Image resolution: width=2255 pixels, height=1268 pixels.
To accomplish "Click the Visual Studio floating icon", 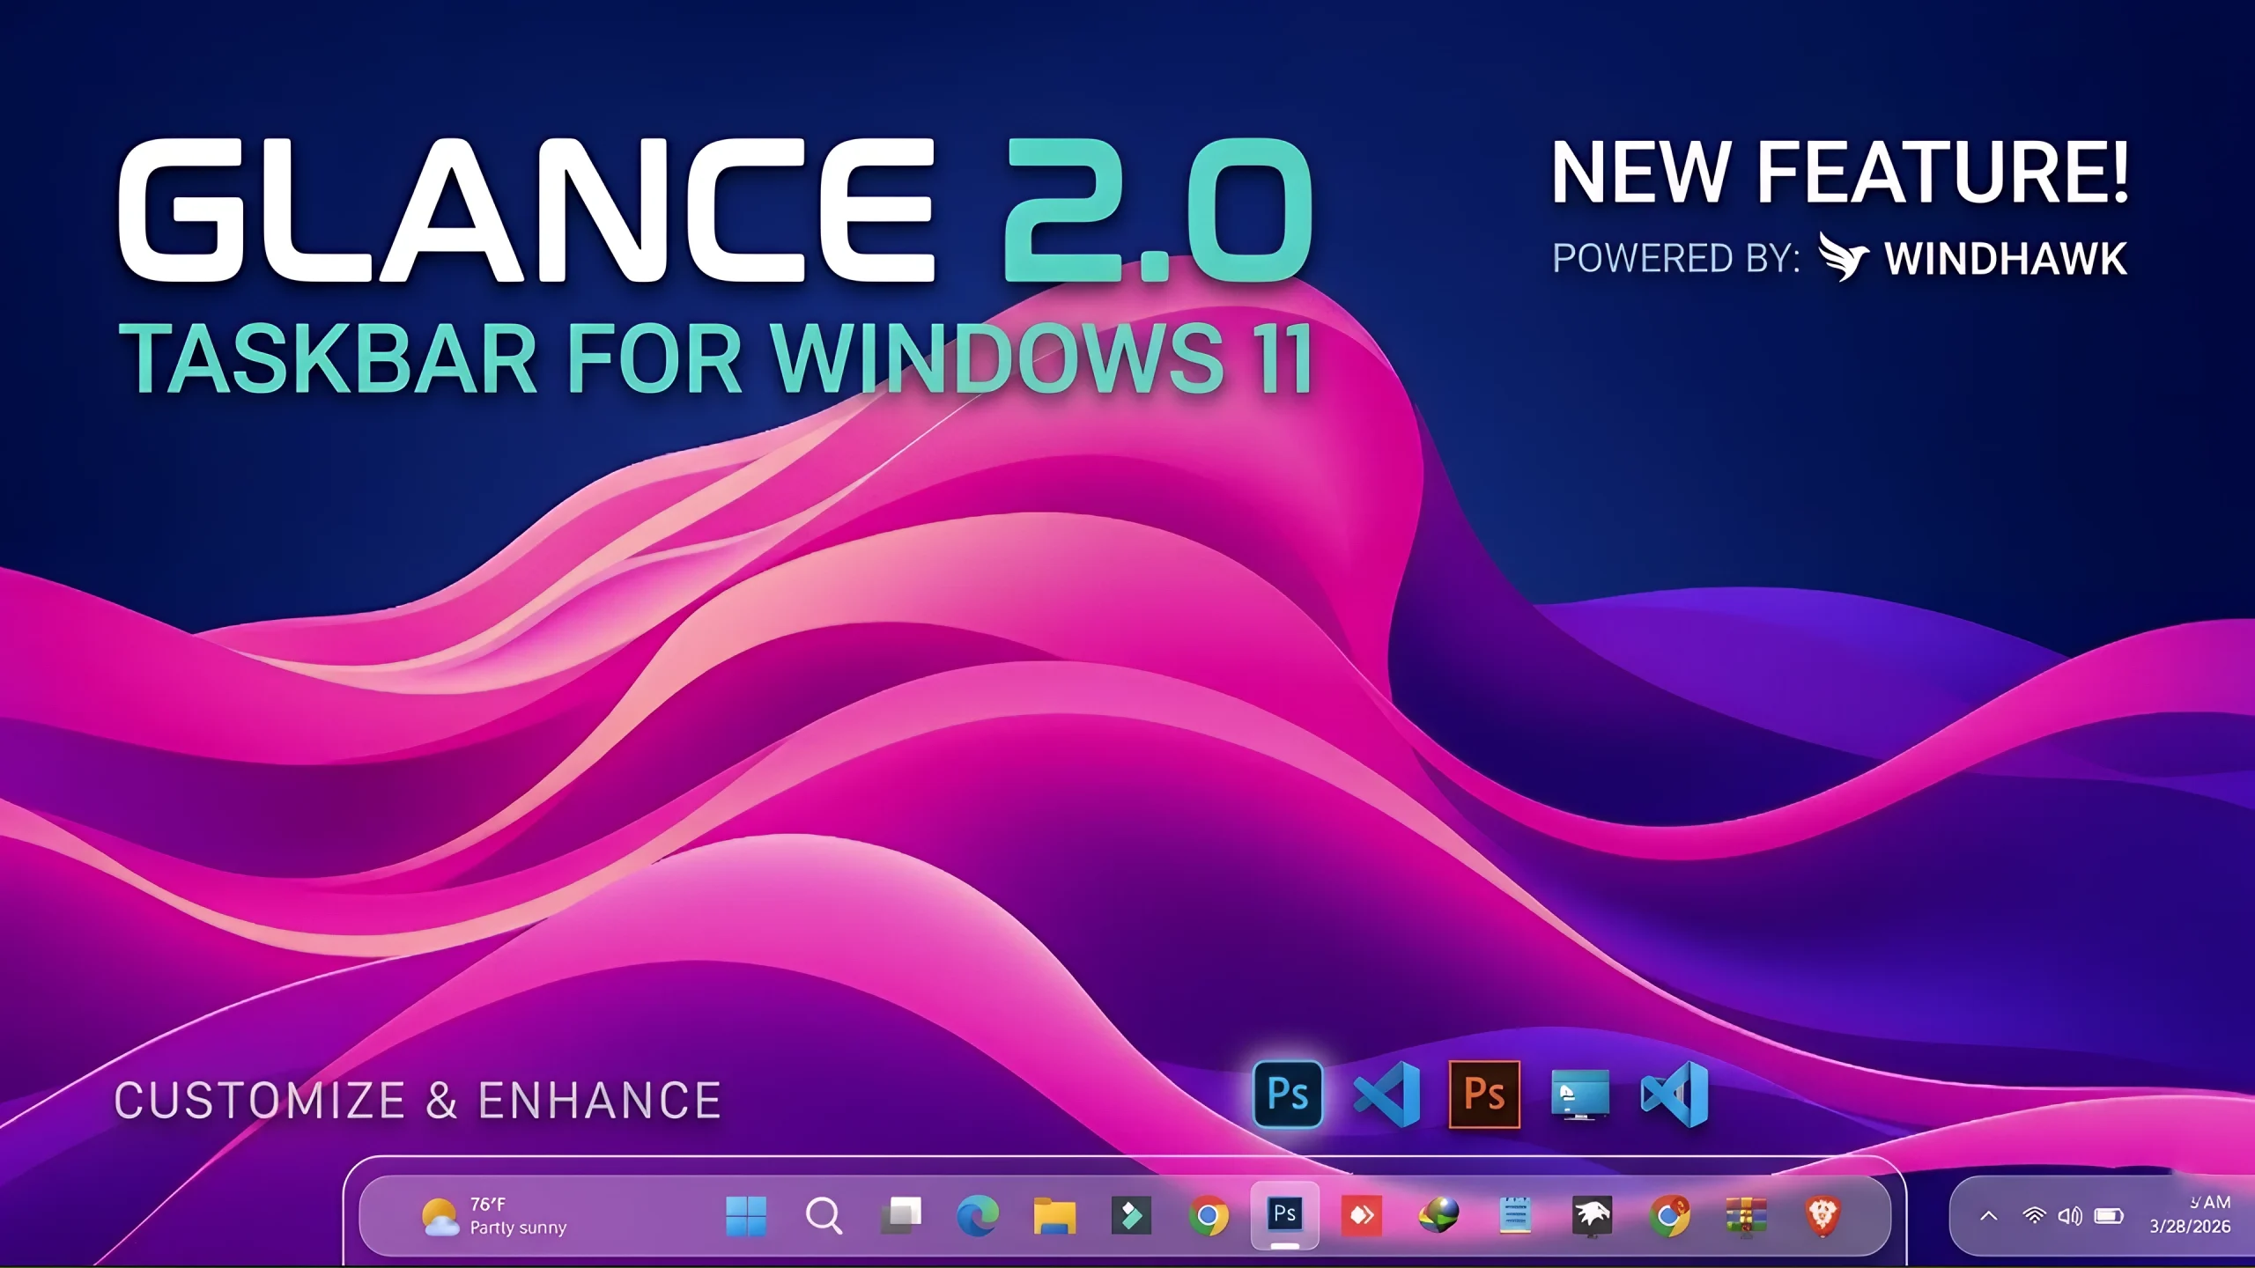I will click(1675, 1095).
